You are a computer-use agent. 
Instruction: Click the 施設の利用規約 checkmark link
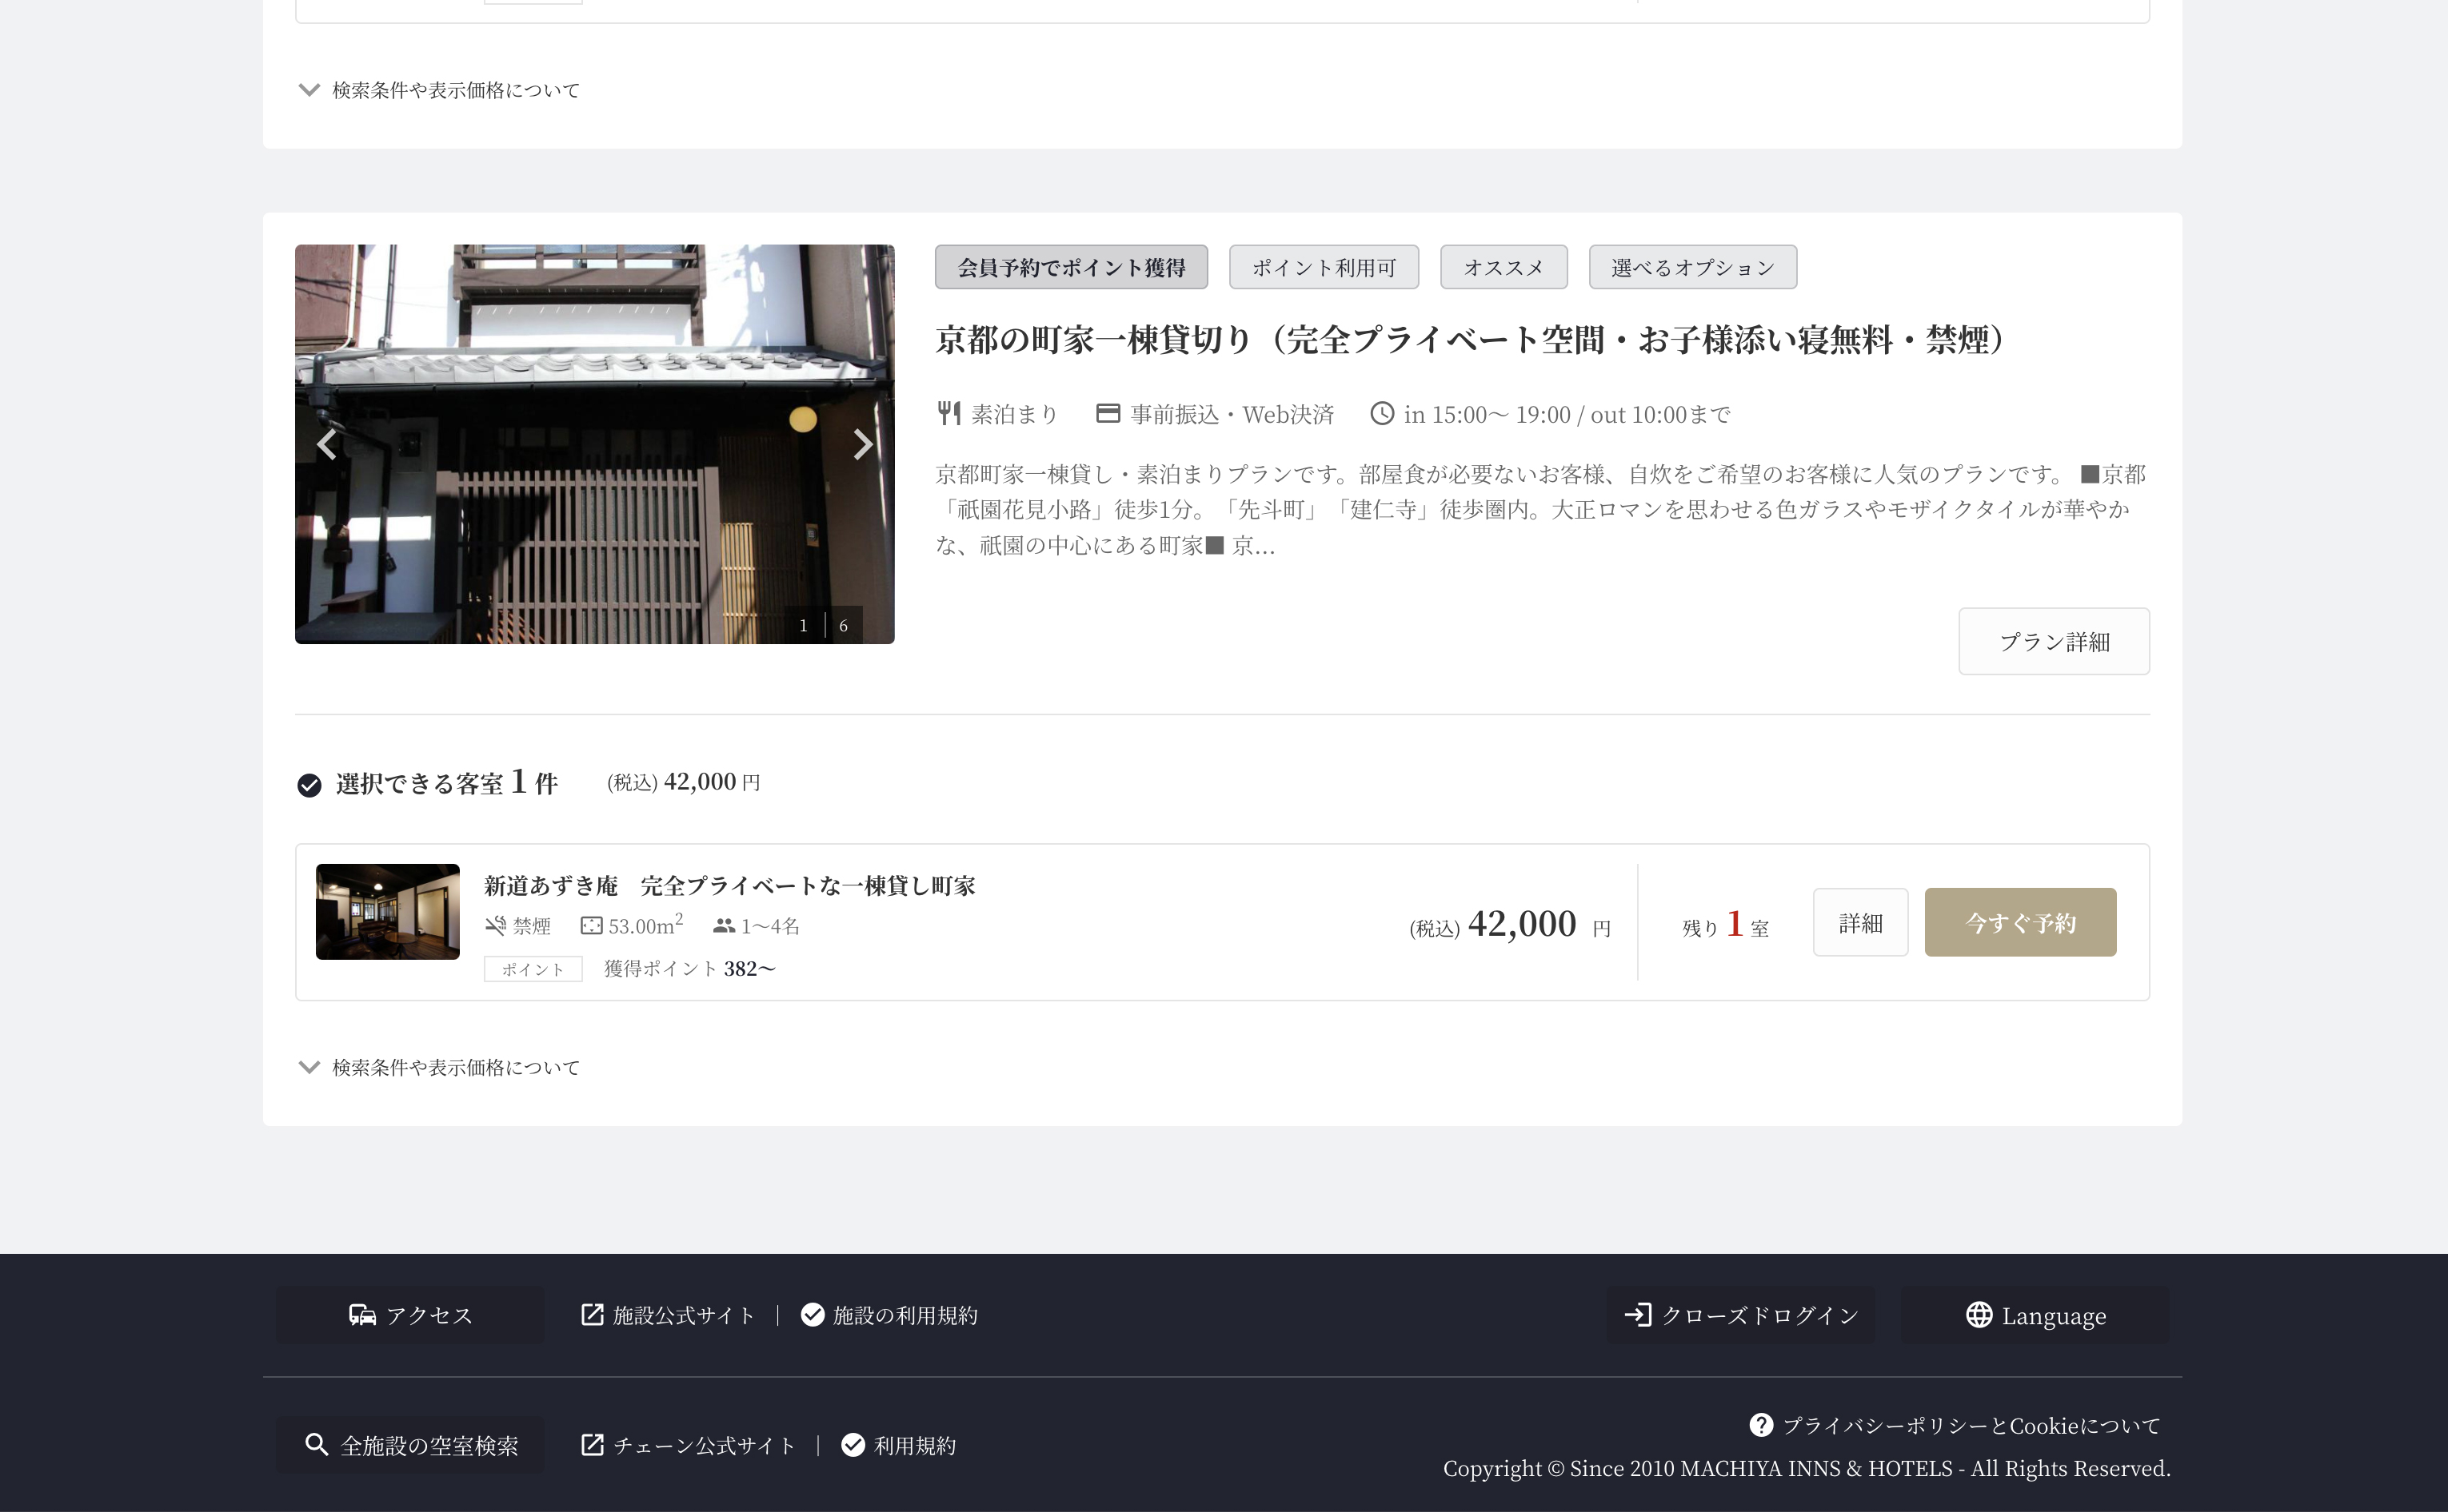point(889,1315)
